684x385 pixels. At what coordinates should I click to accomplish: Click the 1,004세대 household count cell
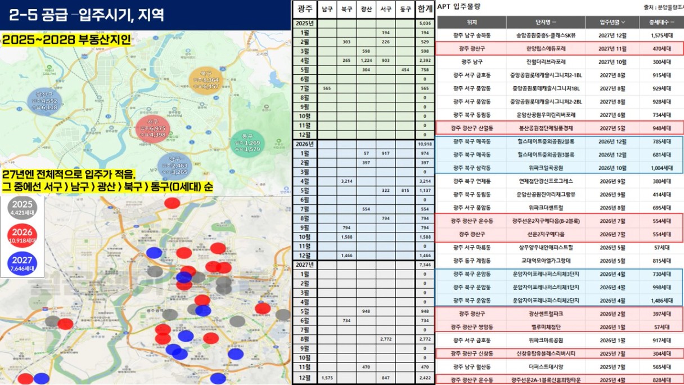tap(661, 167)
